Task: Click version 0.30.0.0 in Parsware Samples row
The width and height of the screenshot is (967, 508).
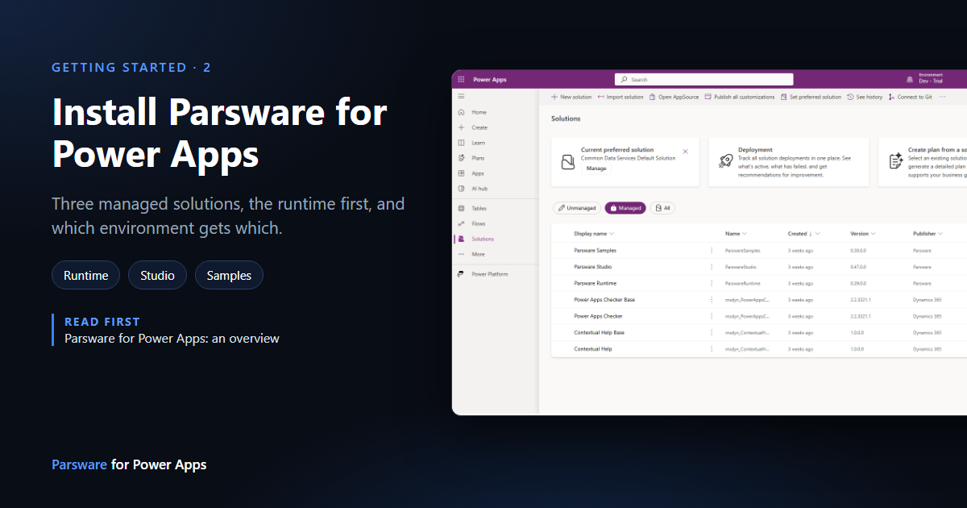Action: coord(857,251)
